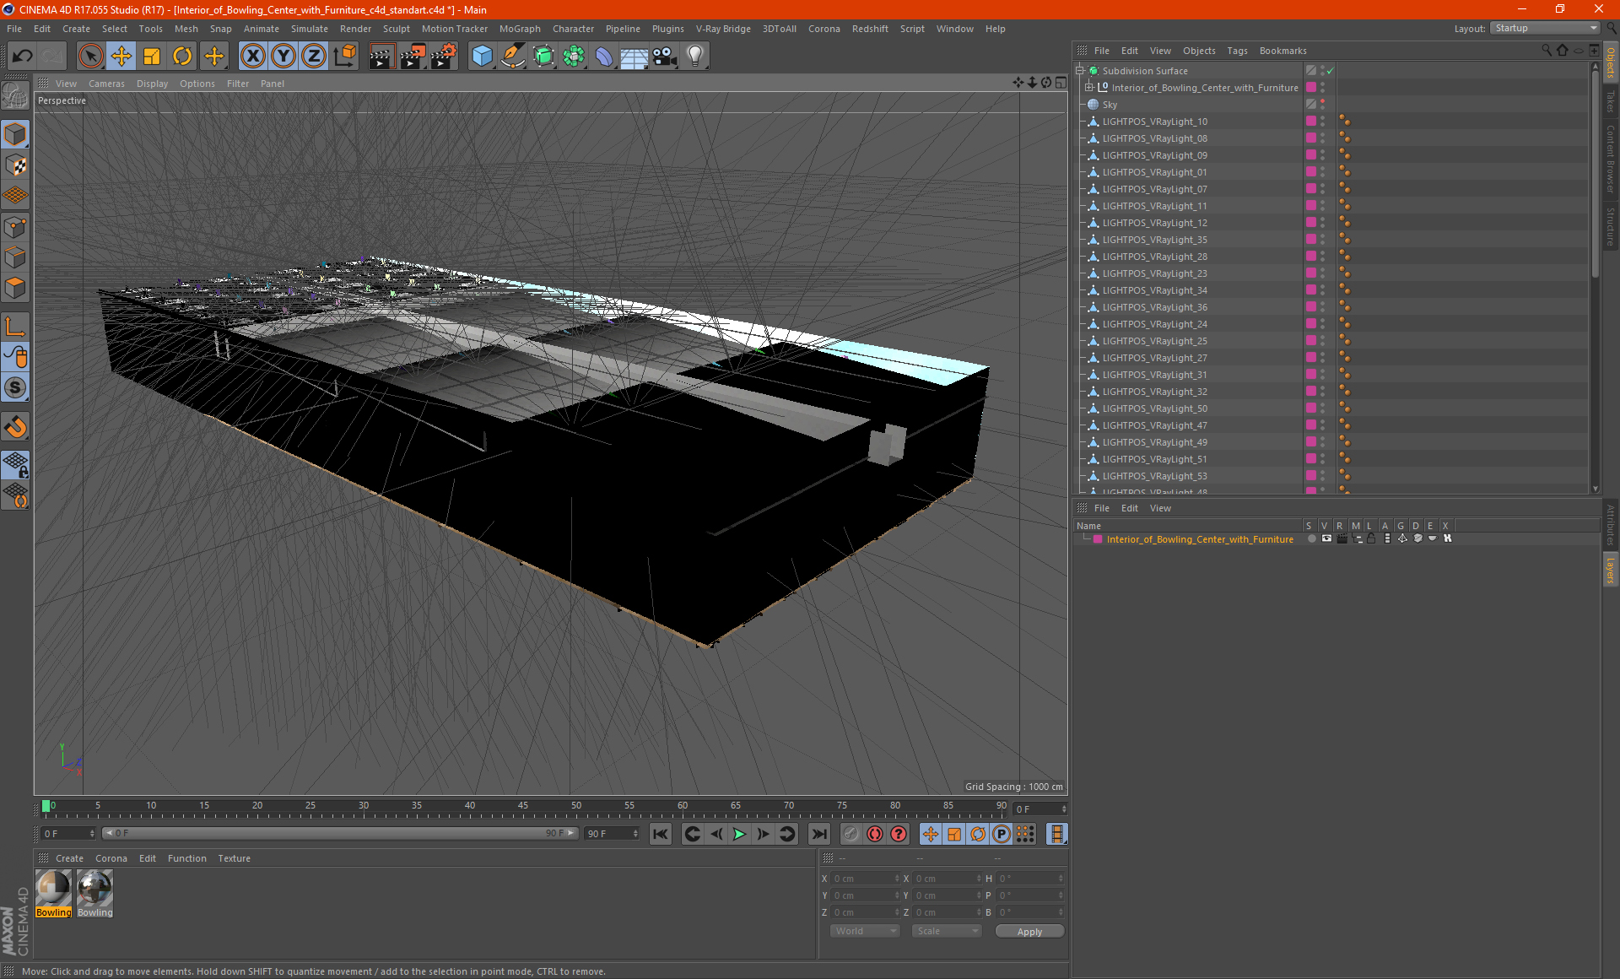Select Polygons mode icon
The image size is (1620, 979).
15,288
